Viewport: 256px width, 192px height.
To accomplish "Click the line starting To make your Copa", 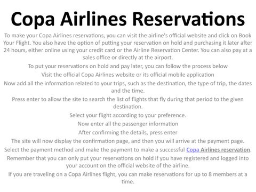I will point(128,35).
